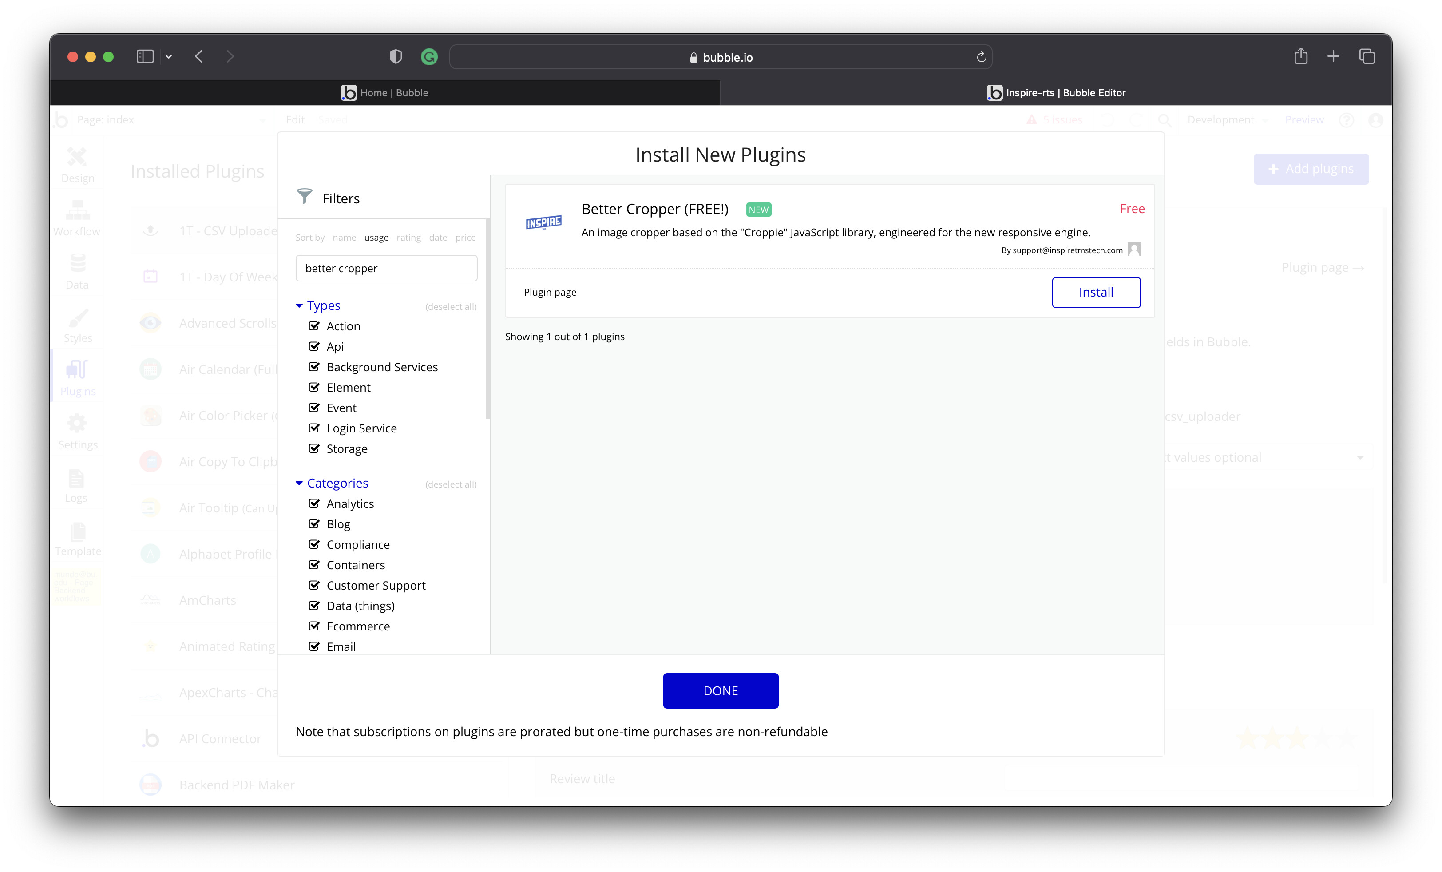
Task: Toggle the Blog category checkbox
Action: 314,524
